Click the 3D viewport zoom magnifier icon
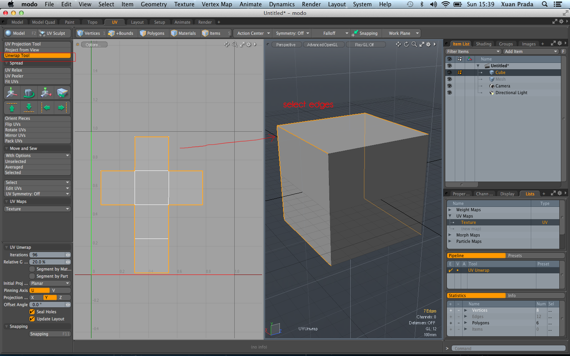570x356 pixels. coord(414,44)
